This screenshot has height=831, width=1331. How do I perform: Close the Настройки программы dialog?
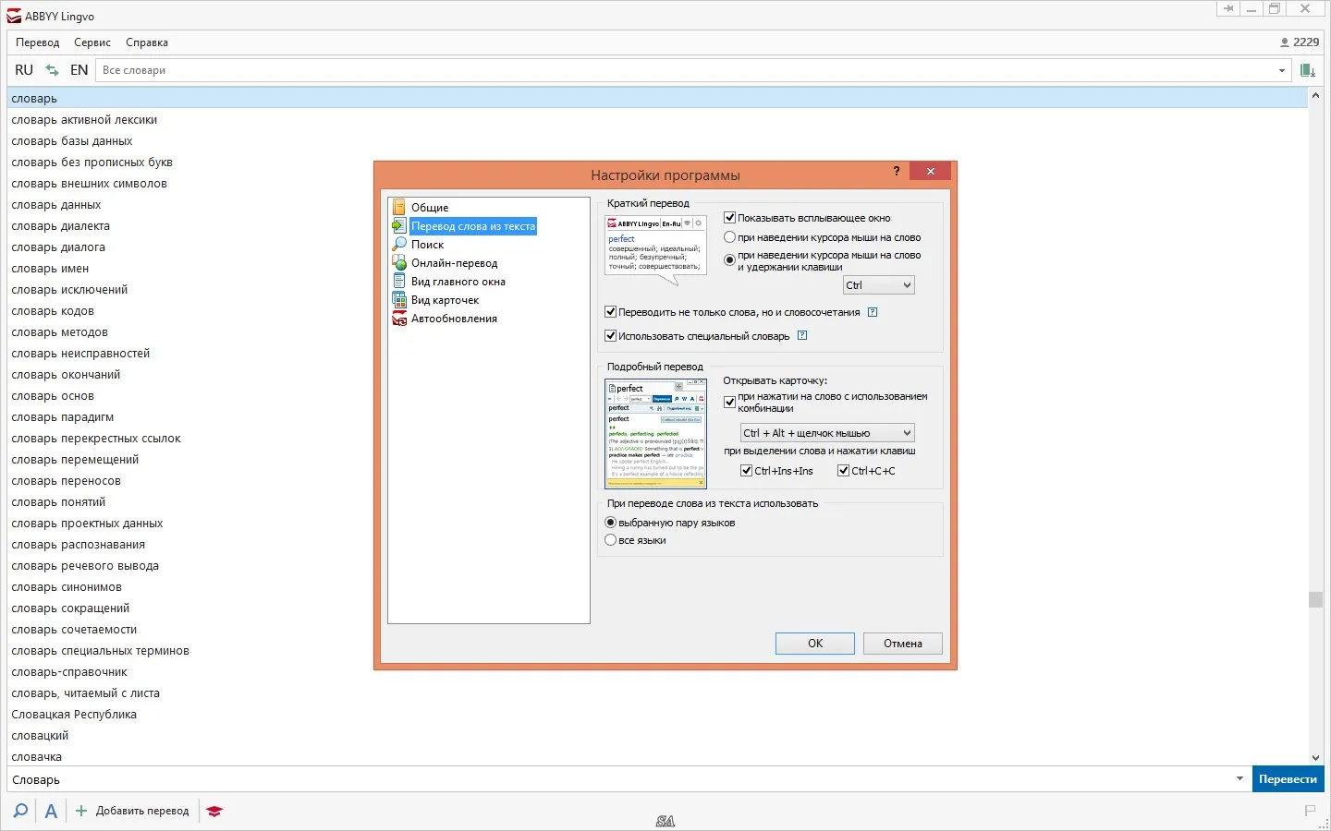coord(931,171)
